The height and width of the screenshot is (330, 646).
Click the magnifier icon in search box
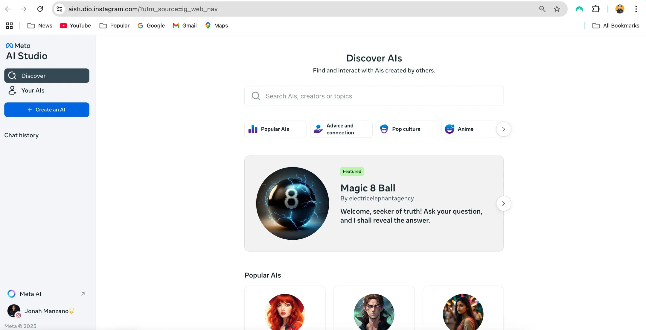pyautogui.click(x=256, y=96)
